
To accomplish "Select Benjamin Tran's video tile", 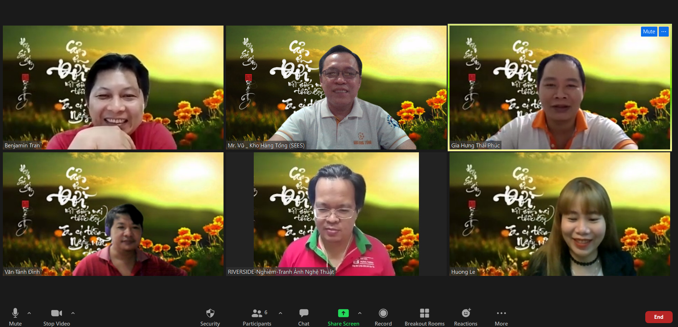I will [113, 87].
